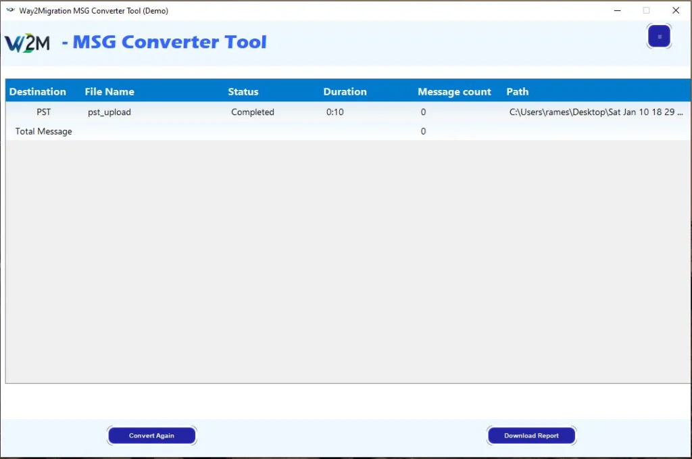692x459 pixels.
Task: Click the 0:10 duration value
Action: [335, 112]
